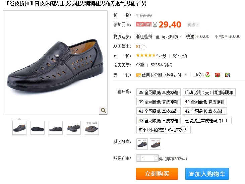Increase quantity with the plus stepper

[x=156, y=158]
